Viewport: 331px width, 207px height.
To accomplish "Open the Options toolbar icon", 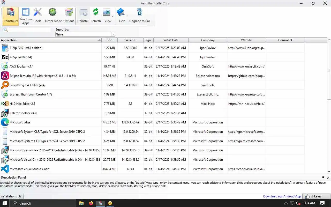I will 69,16.
